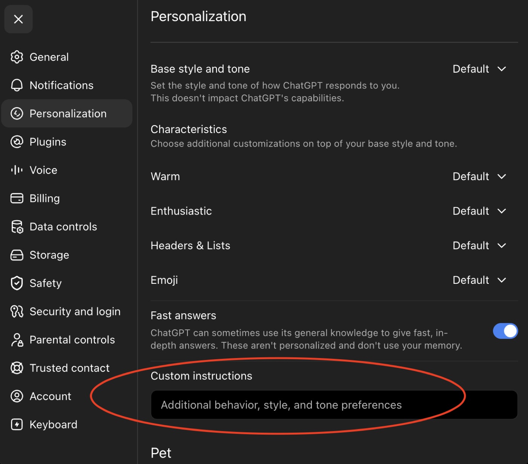The height and width of the screenshot is (464, 528).
Task: Open the Billing card icon
Action: coord(17,198)
